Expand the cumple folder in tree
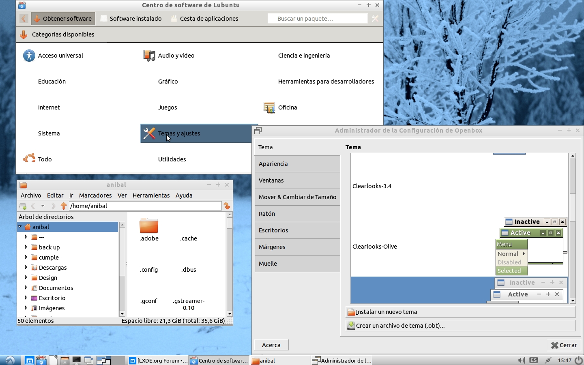 pos(26,257)
